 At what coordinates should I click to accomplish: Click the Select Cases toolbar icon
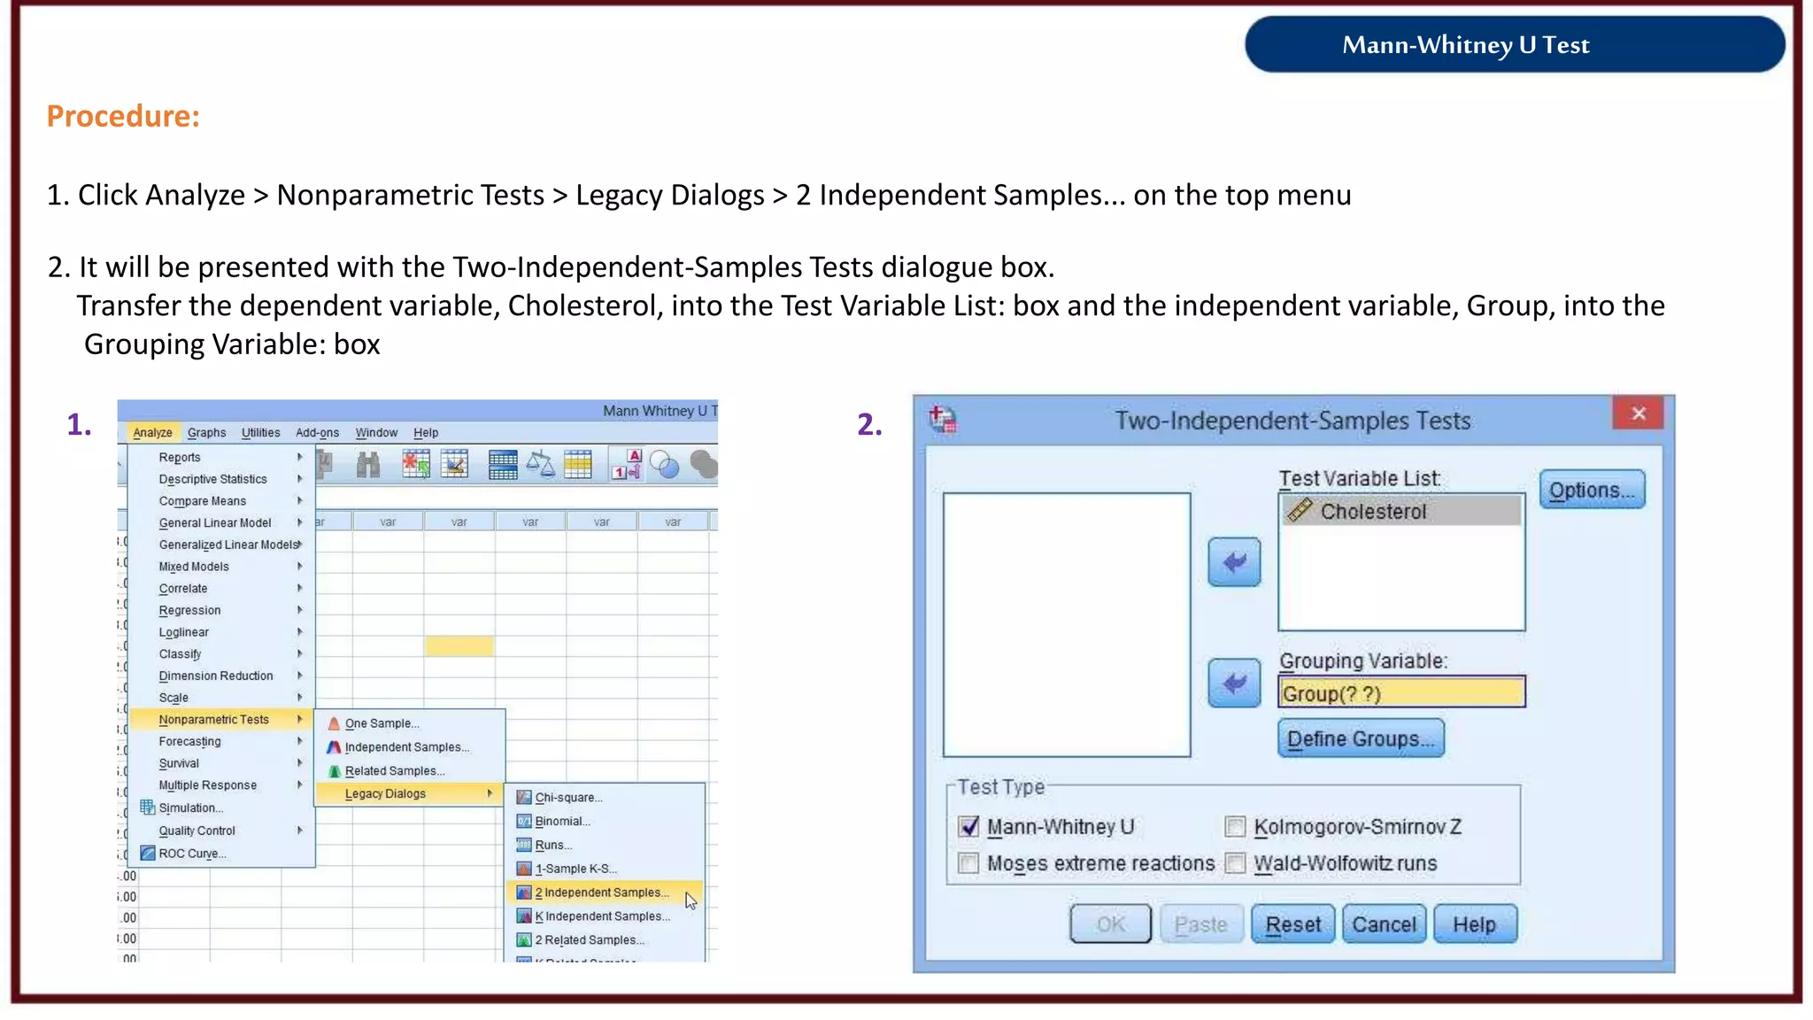pyautogui.click(x=578, y=464)
